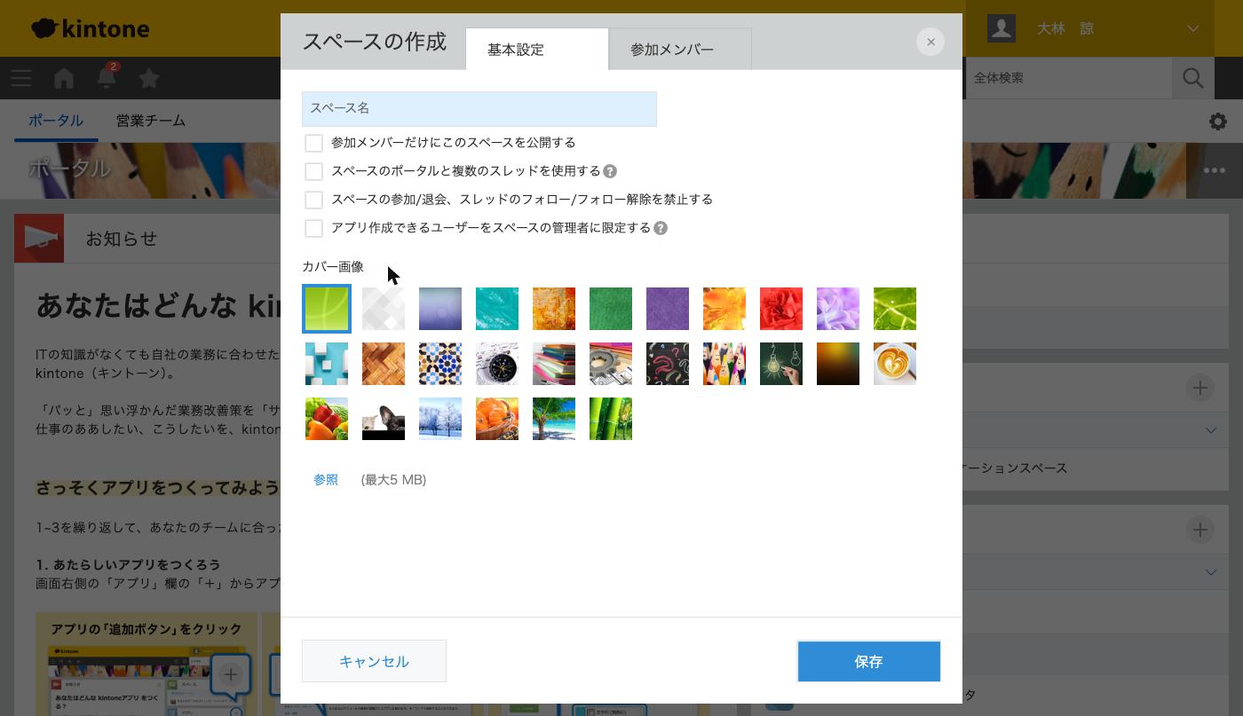Check アプリ作成できるユーザー limited to admins

tap(313, 228)
